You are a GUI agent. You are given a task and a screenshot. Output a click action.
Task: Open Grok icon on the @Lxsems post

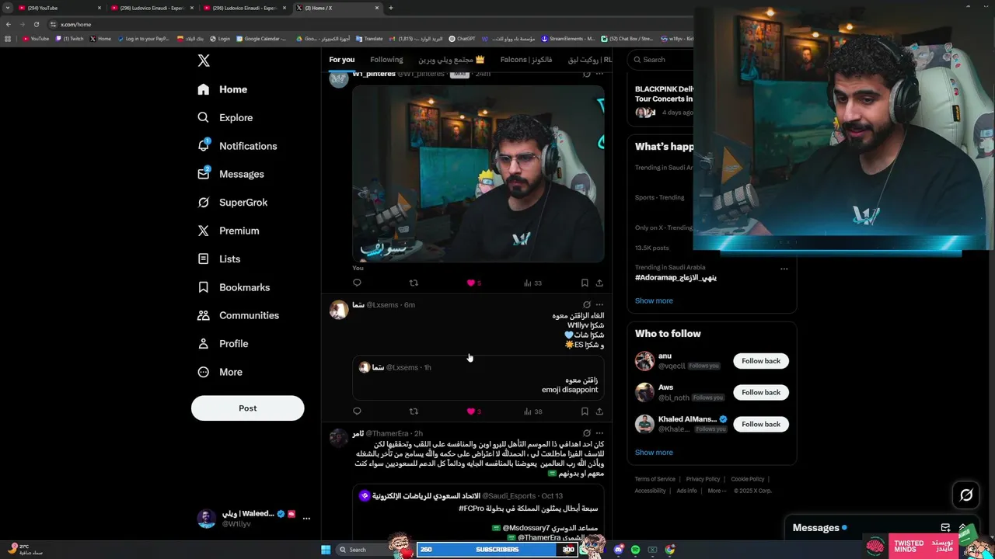[587, 304]
